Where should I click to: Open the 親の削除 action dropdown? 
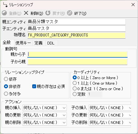point(44,122)
